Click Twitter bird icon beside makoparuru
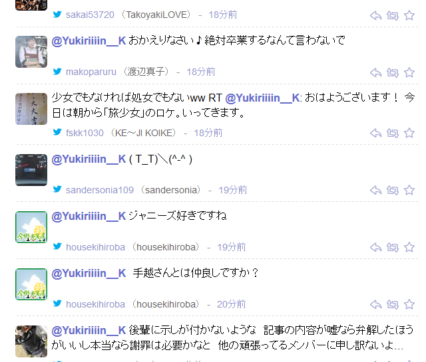 tap(57, 71)
